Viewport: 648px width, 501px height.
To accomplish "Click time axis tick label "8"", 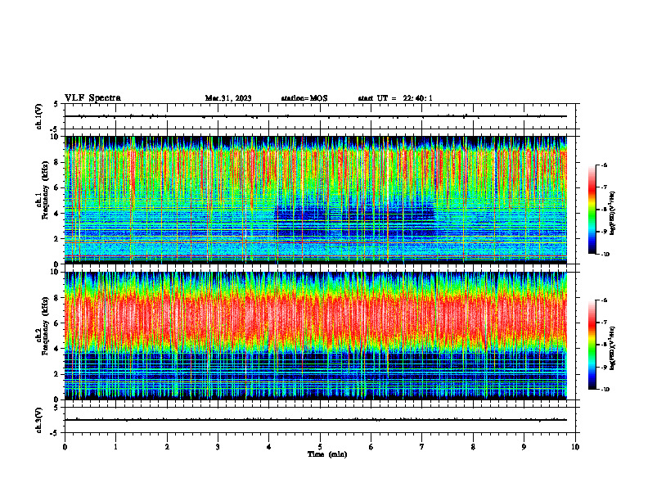I will 473,447.
